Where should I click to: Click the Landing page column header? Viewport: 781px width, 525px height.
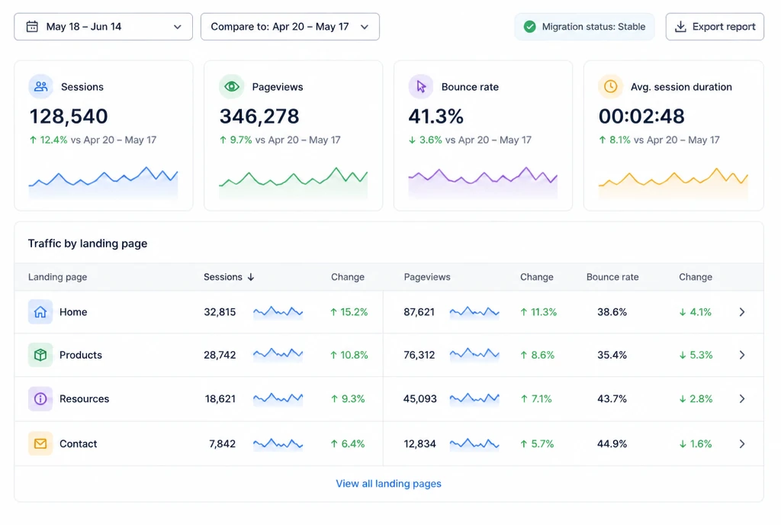pos(57,277)
